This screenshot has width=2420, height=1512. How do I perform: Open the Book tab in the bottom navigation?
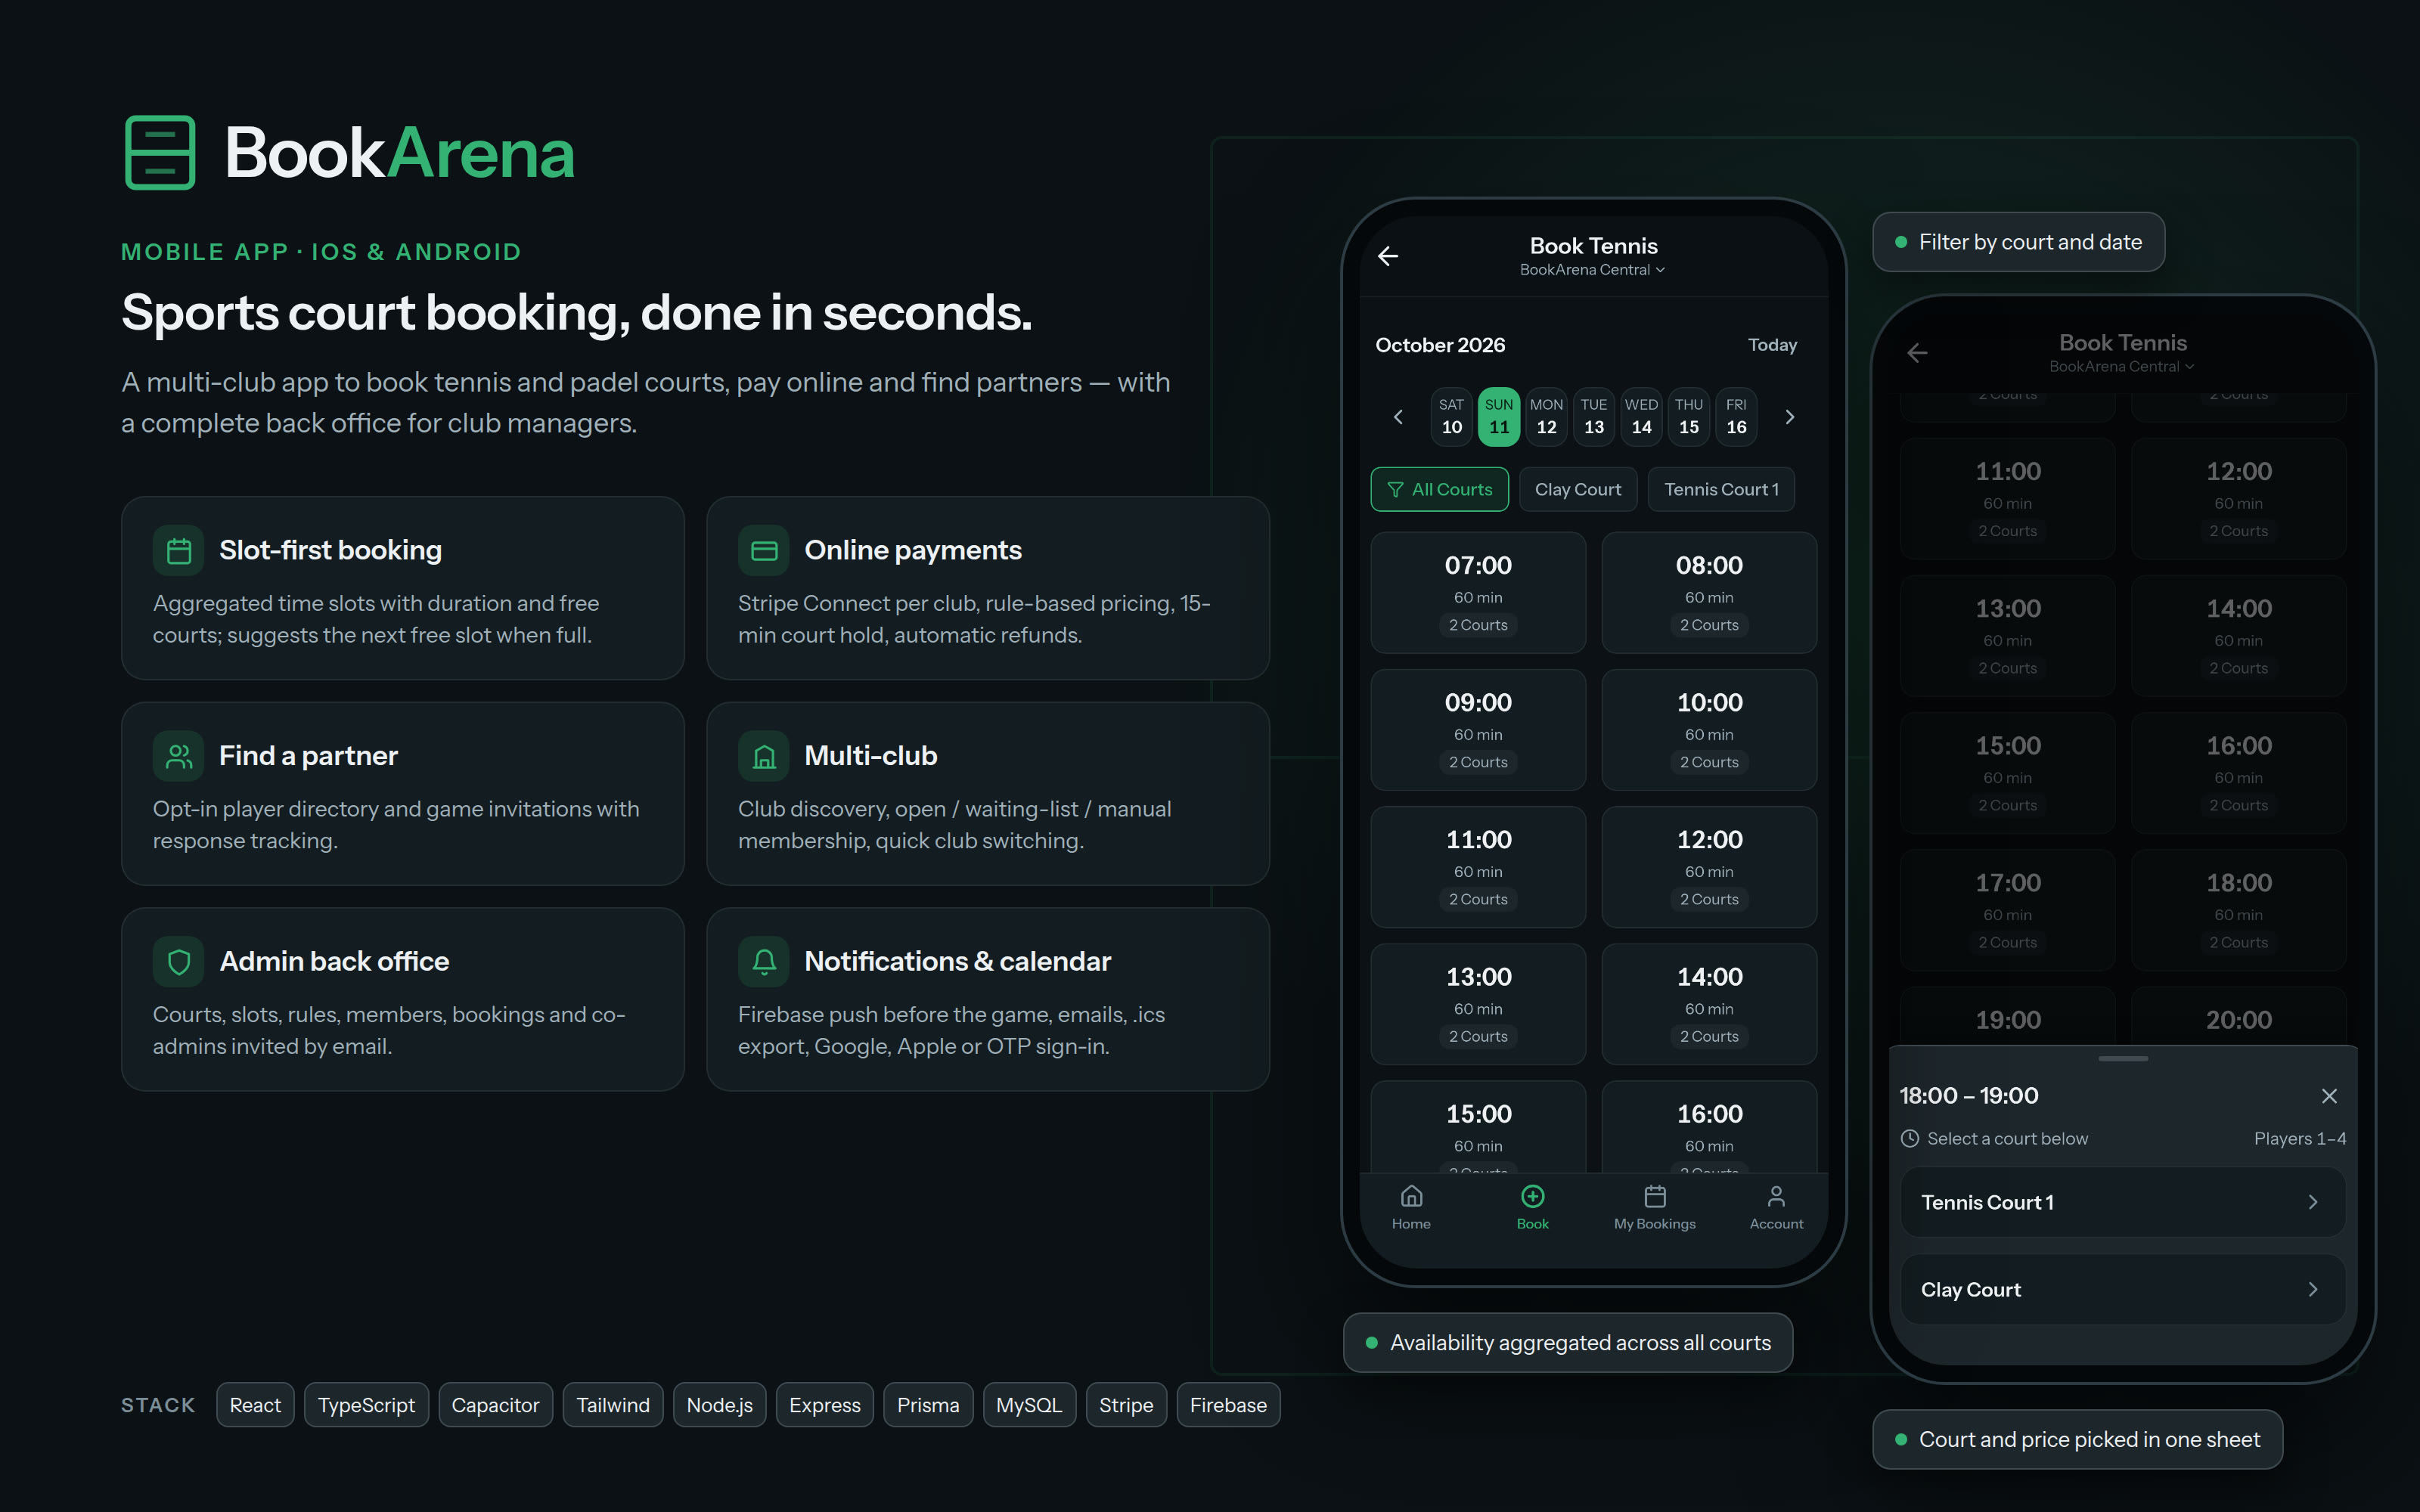[1532, 1207]
